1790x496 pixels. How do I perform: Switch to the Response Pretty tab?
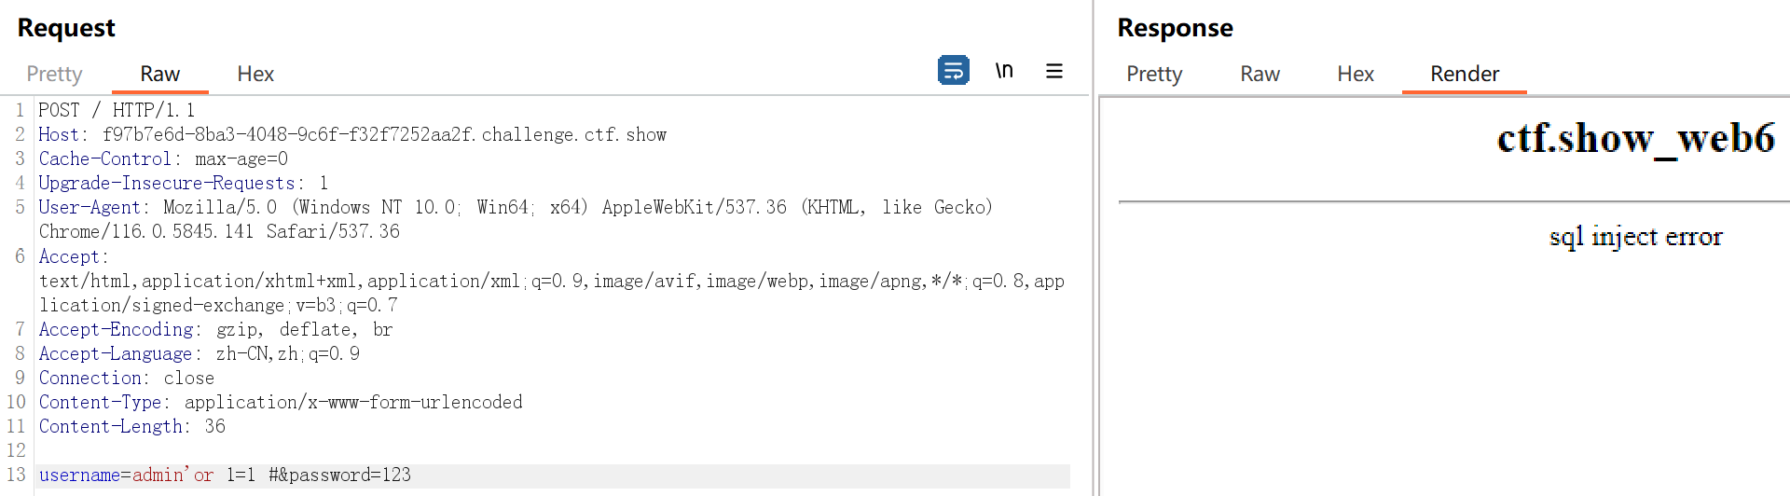pyautogui.click(x=1154, y=74)
